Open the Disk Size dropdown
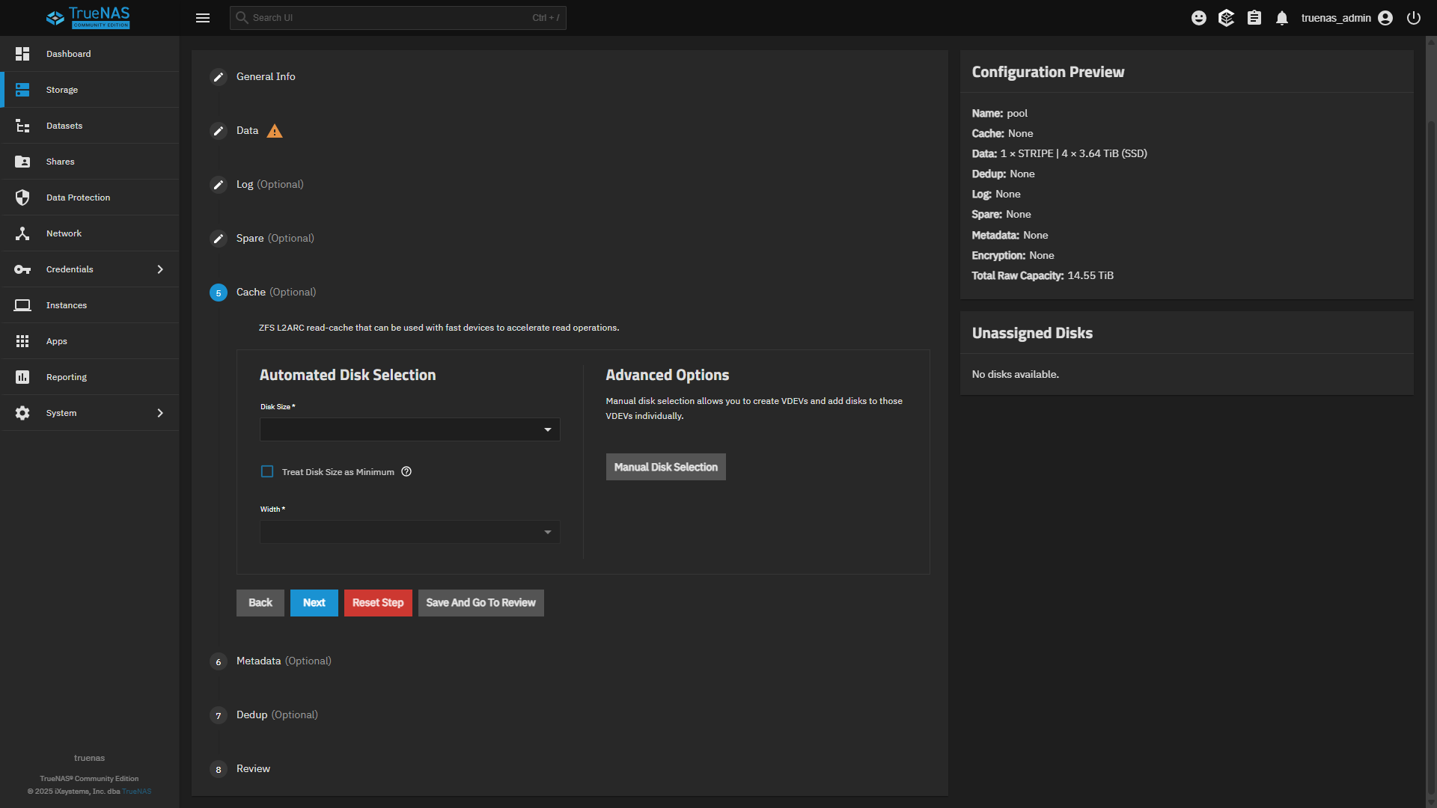This screenshot has width=1437, height=808. [409, 429]
